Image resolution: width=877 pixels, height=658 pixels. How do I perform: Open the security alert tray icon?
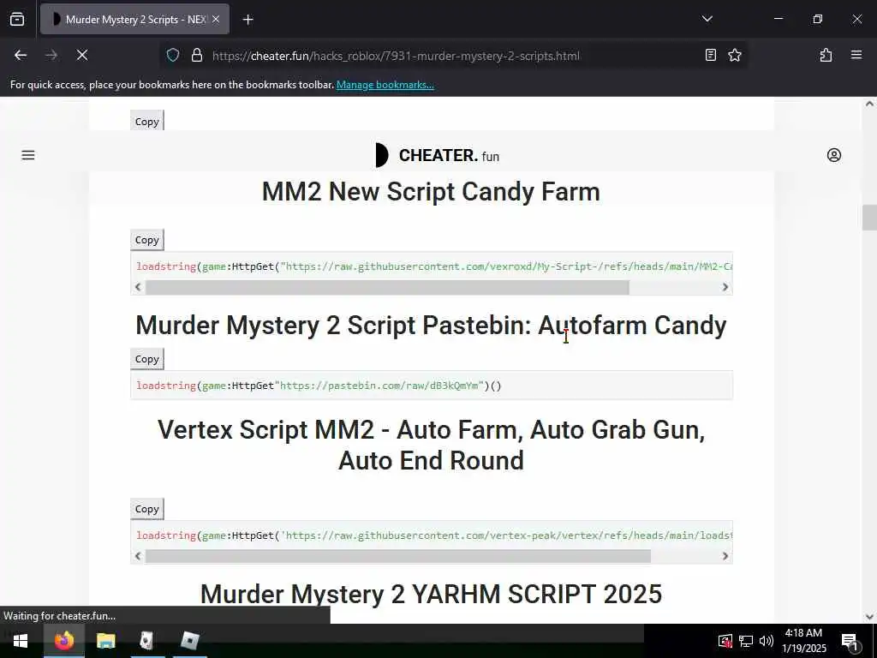[x=725, y=641]
